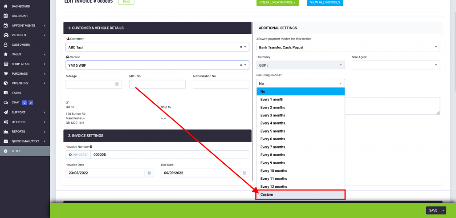Open allowed payment modes dropdown

click(348, 47)
